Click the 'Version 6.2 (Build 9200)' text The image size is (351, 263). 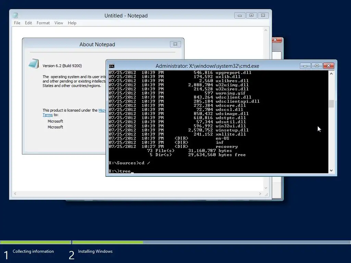(62, 66)
